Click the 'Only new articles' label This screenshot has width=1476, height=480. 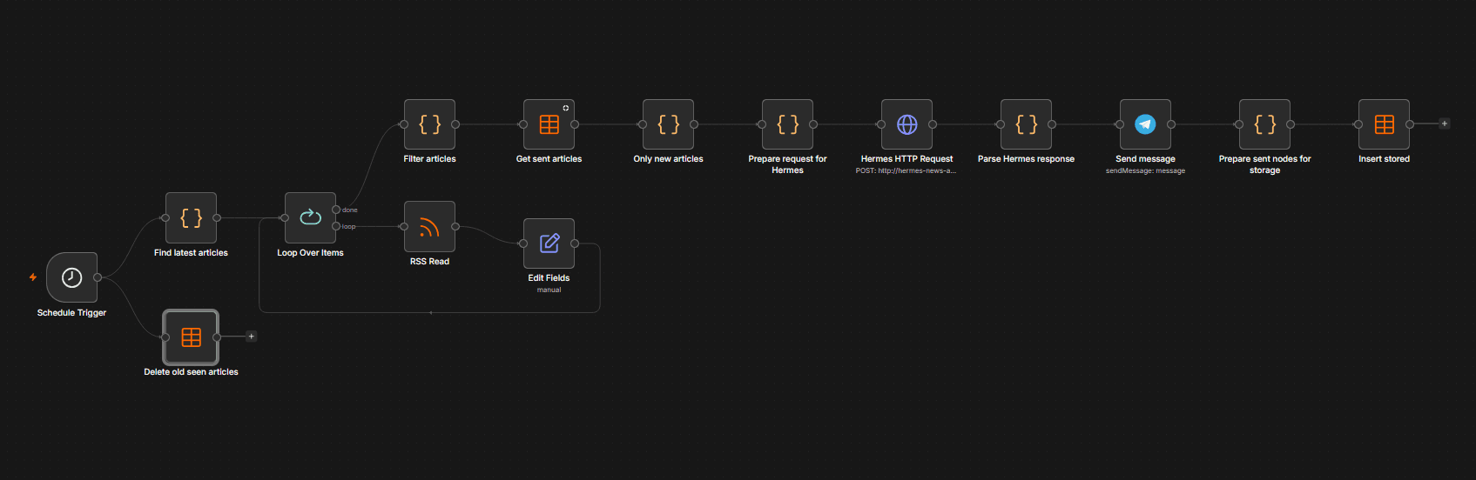668,159
